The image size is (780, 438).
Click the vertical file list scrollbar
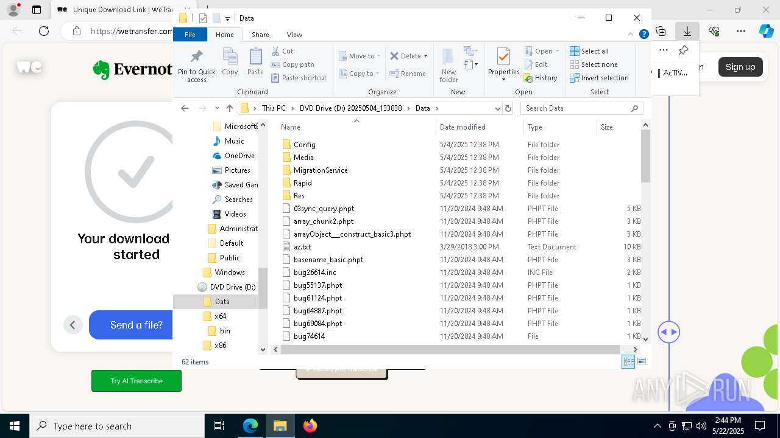click(x=645, y=156)
